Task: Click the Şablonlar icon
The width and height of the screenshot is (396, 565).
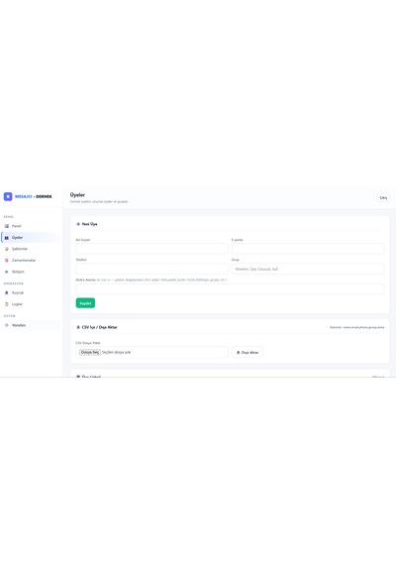Action: 7,249
